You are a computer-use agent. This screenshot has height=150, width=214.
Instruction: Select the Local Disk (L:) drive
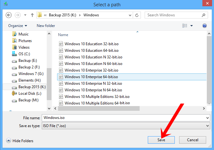[x=29, y=94]
